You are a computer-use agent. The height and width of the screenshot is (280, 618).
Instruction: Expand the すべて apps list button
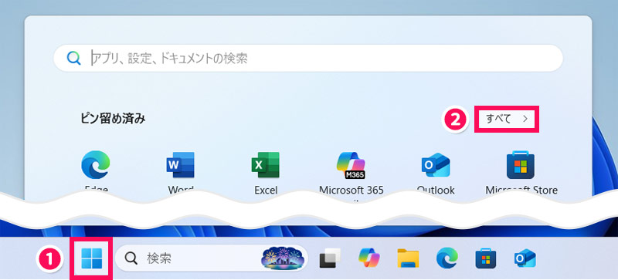coord(507,119)
